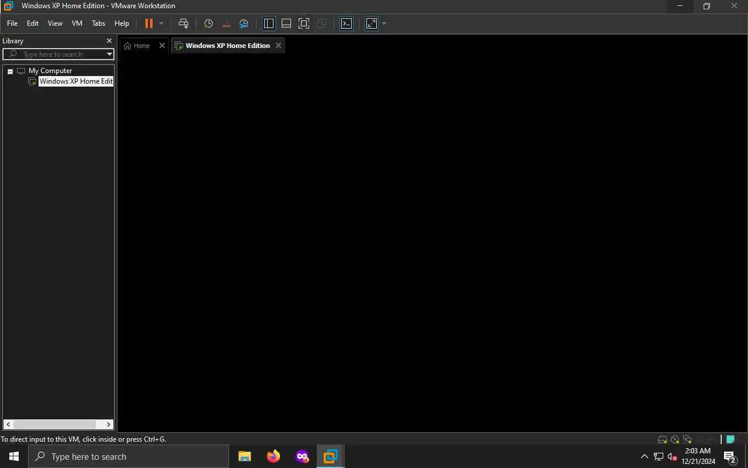
Task: Click the VMware title bar app icon
Action: (8, 6)
